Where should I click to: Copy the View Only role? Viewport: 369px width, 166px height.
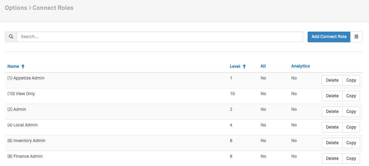[x=351, y=96]
